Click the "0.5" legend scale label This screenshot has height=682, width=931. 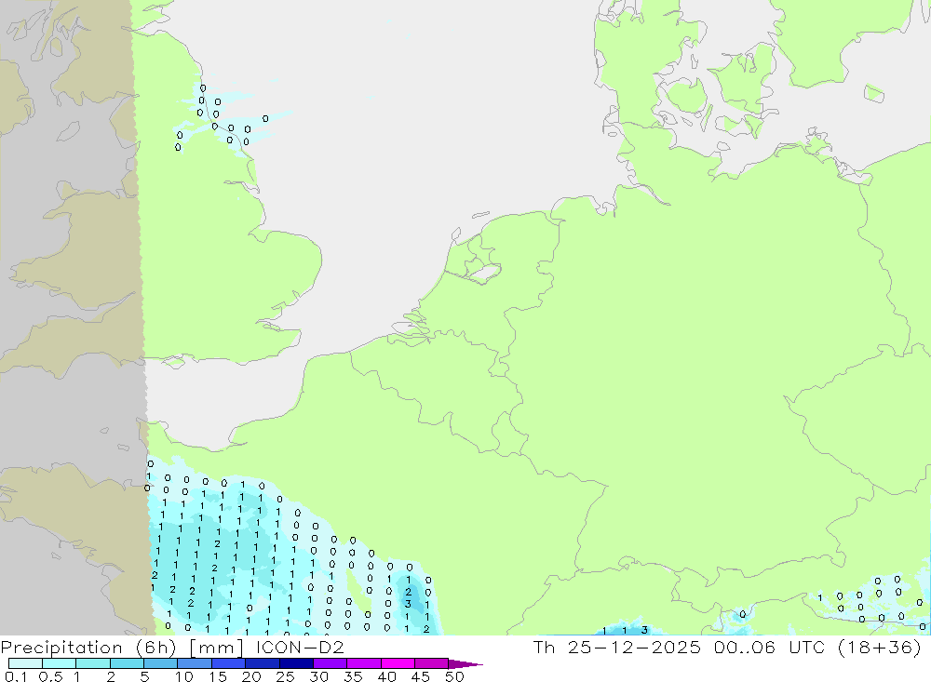pyautogui.click(x=50, y=676)
